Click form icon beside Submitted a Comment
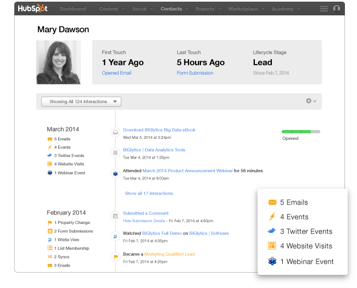 click(115, 216)
